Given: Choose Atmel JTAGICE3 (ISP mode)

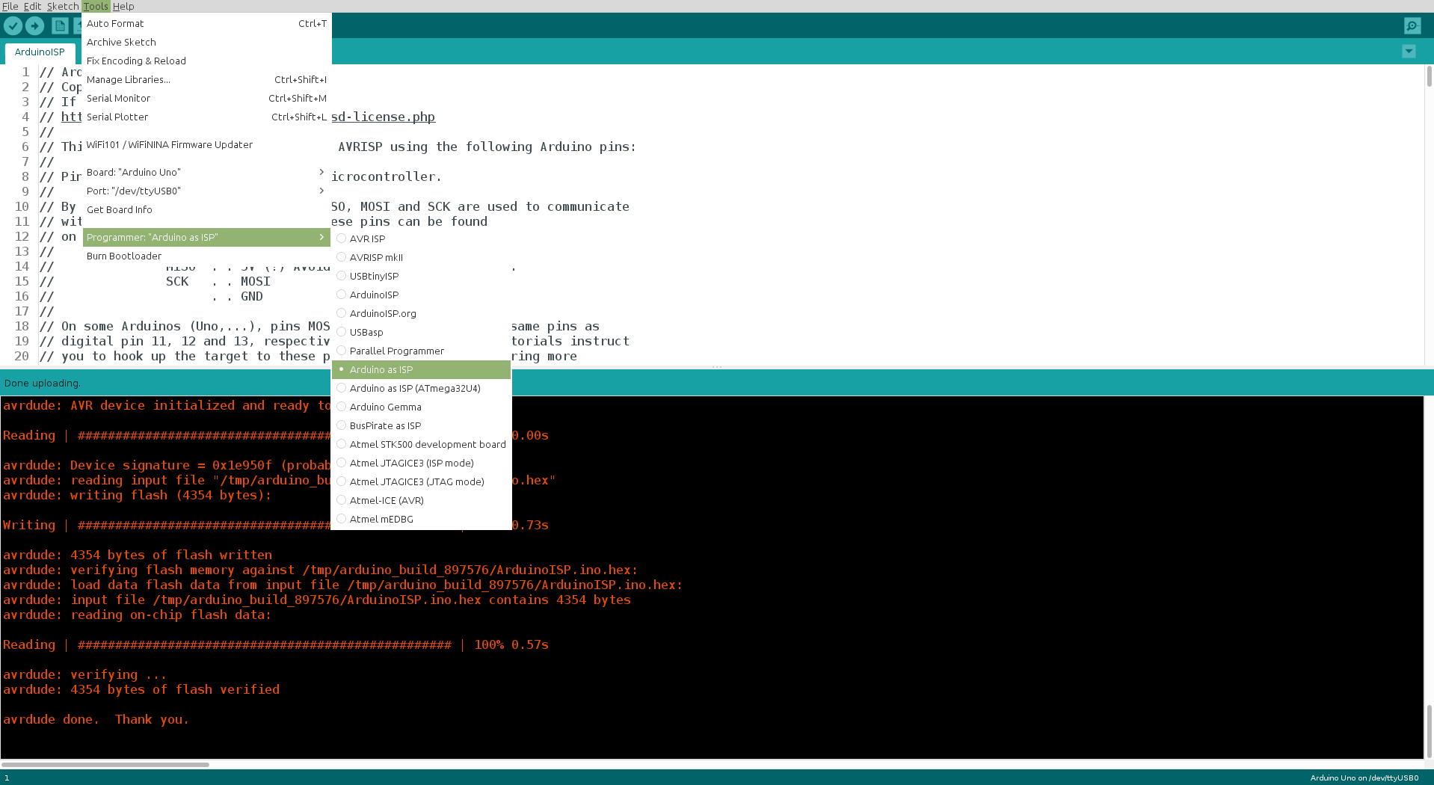Looking at the screenshot, I should (422, 463).
